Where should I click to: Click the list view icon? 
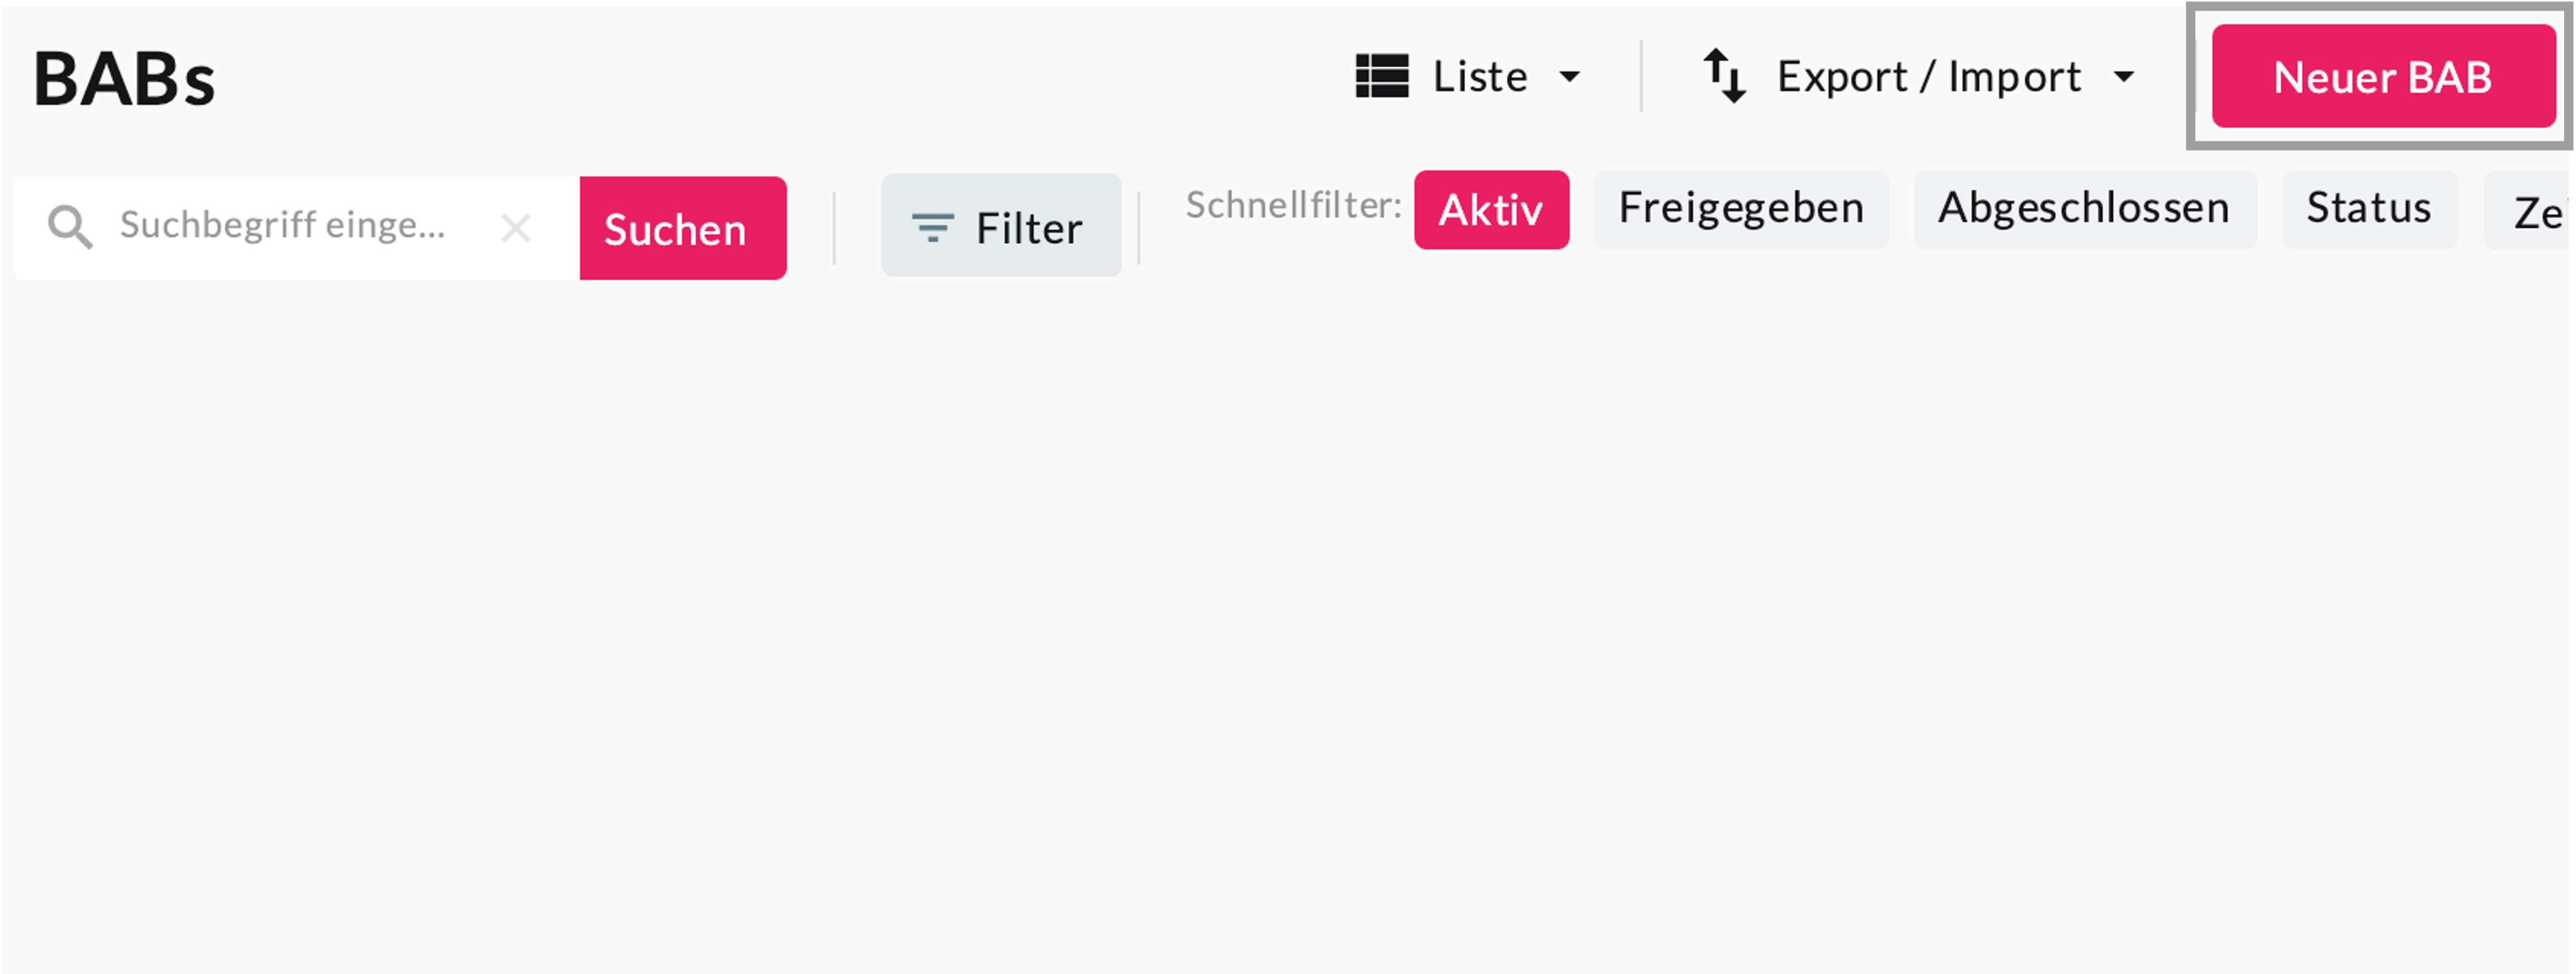[1381, 77]
